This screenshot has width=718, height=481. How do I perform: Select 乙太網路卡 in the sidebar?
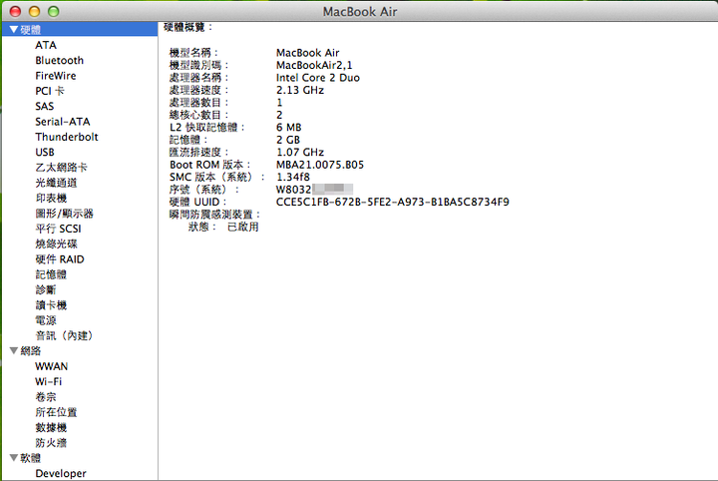pos(62,168)
